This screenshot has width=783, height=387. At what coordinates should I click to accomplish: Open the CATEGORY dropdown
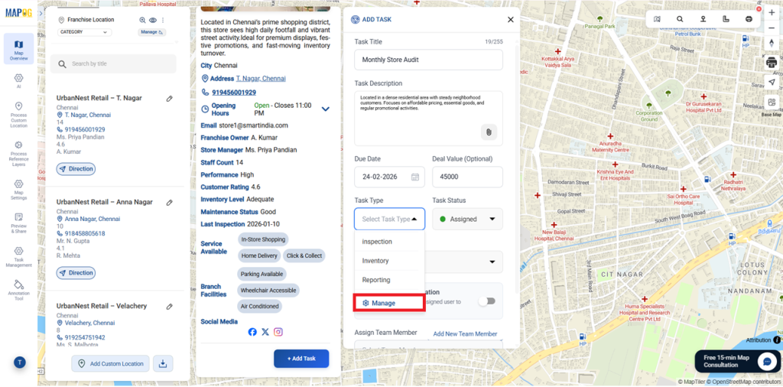point(85,32)
